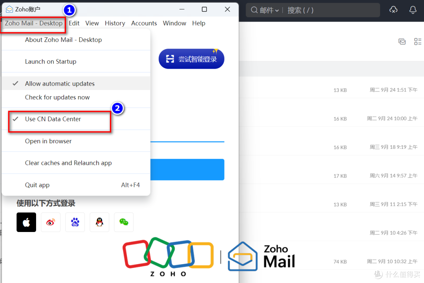Choose Open in browser entry
Viewport: 424px width, 283px height.
coord(76,141)
